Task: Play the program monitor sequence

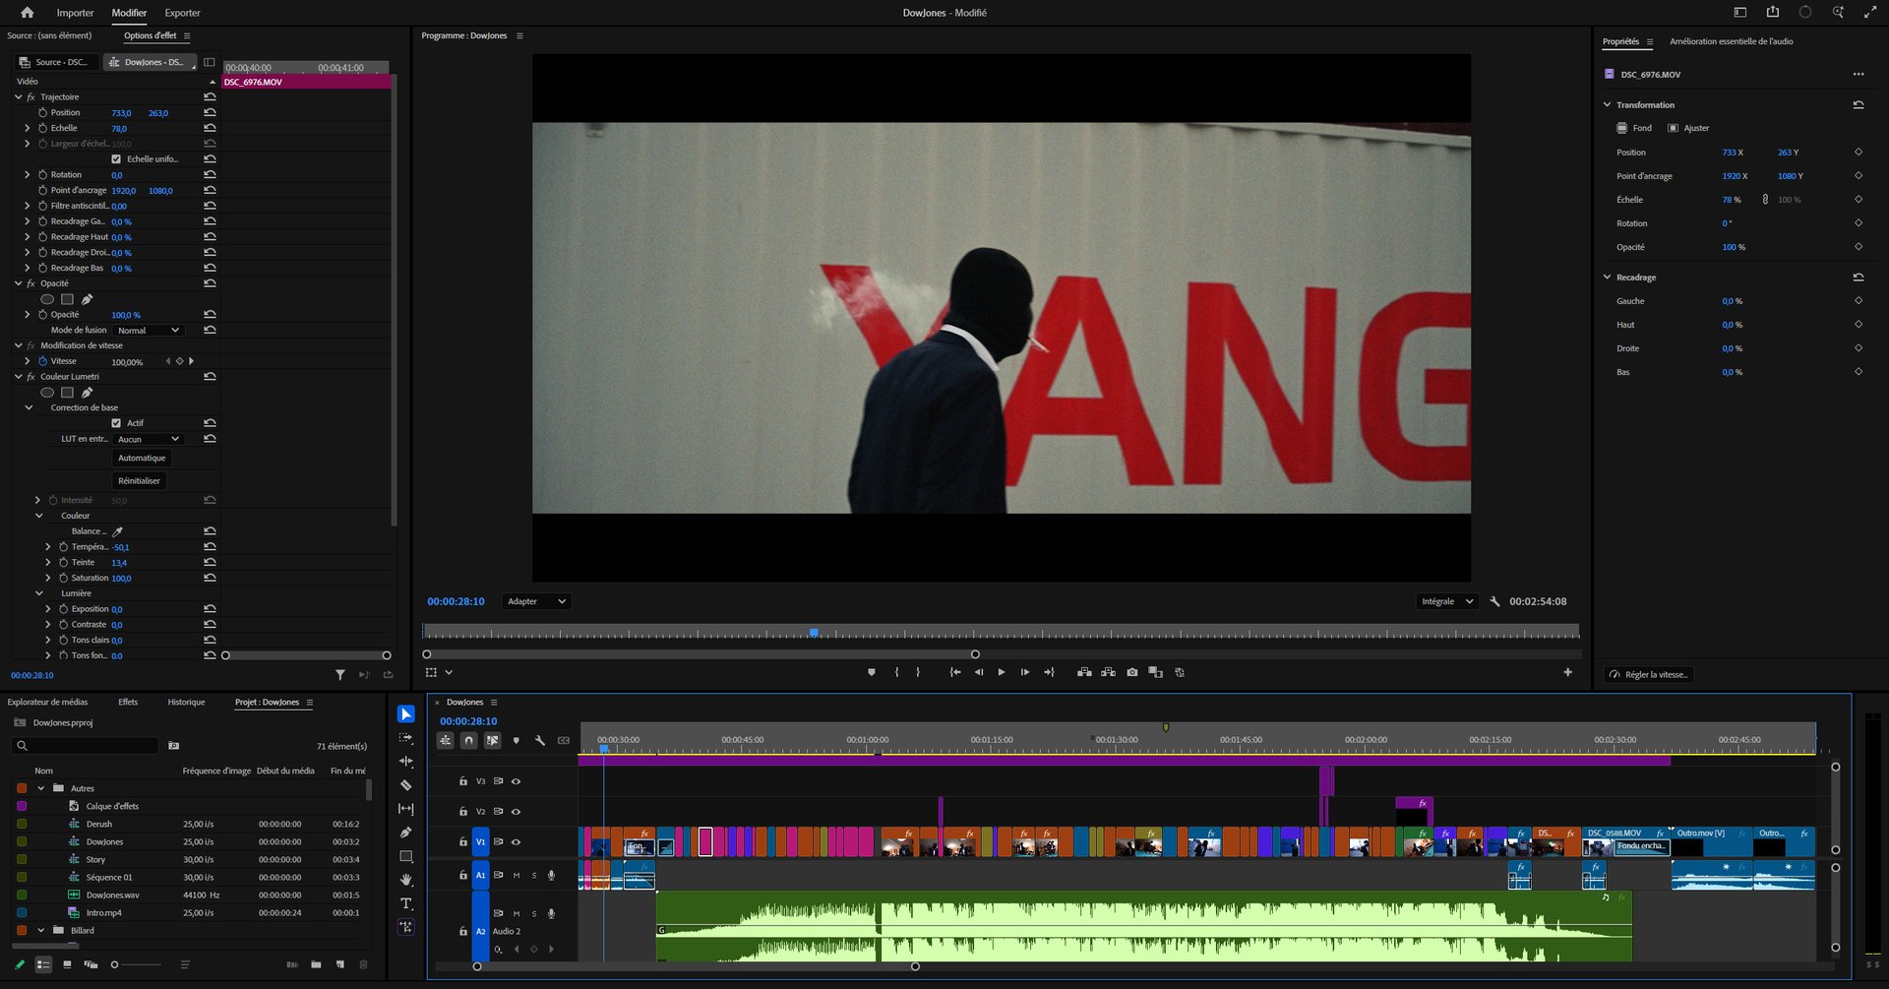Action: point(1002,672)
